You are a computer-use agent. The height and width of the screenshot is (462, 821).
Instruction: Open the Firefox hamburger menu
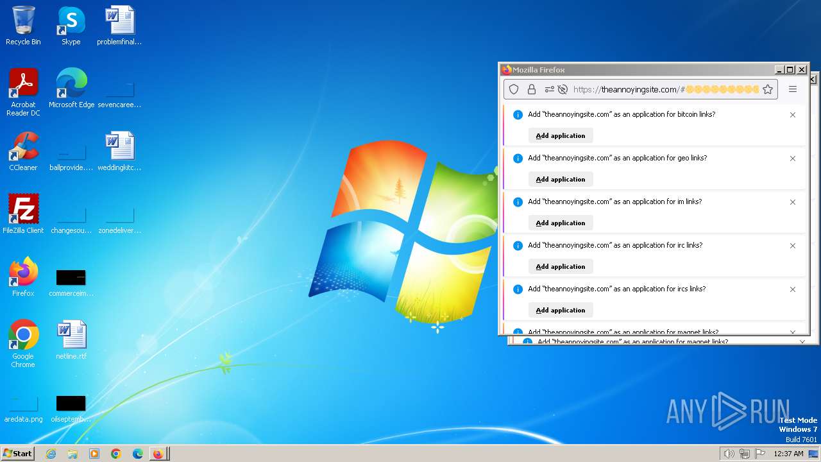[x=793, y=89]
